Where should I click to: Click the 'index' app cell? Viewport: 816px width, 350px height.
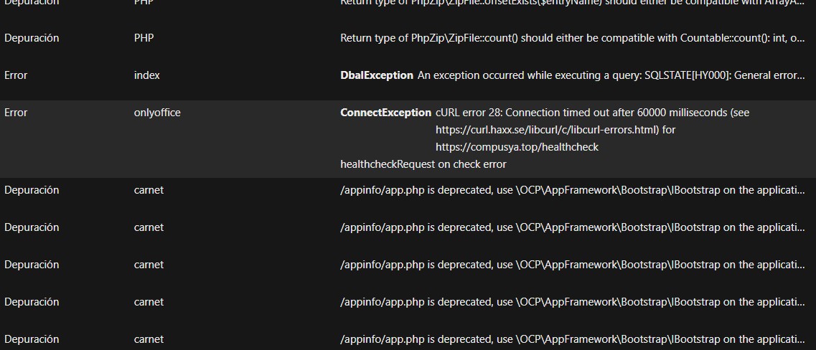pos(146,75)
